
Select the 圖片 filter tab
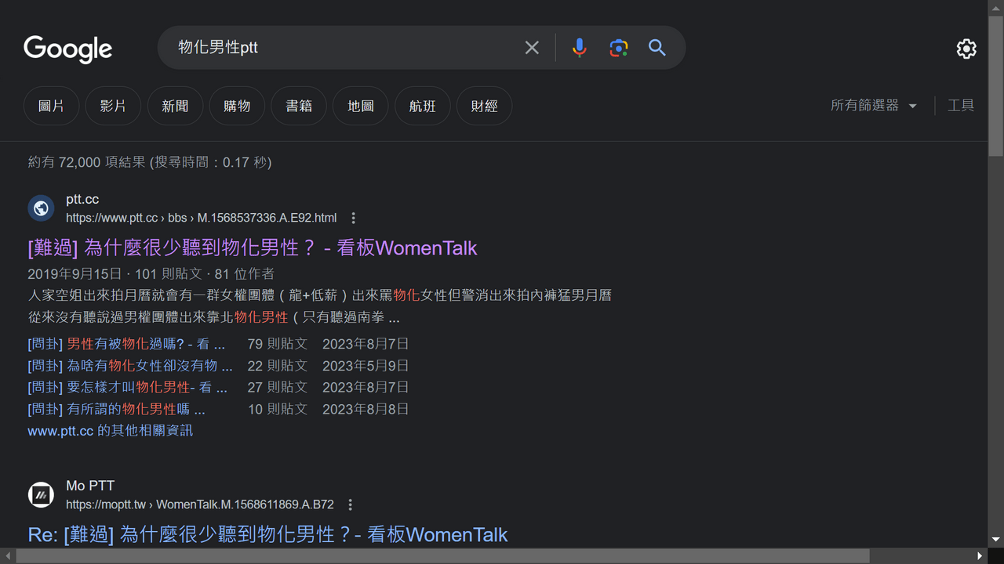[51, 106]
